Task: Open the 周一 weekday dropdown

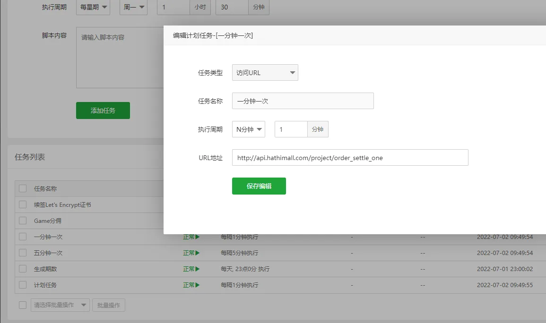Action: click(134, 7)
